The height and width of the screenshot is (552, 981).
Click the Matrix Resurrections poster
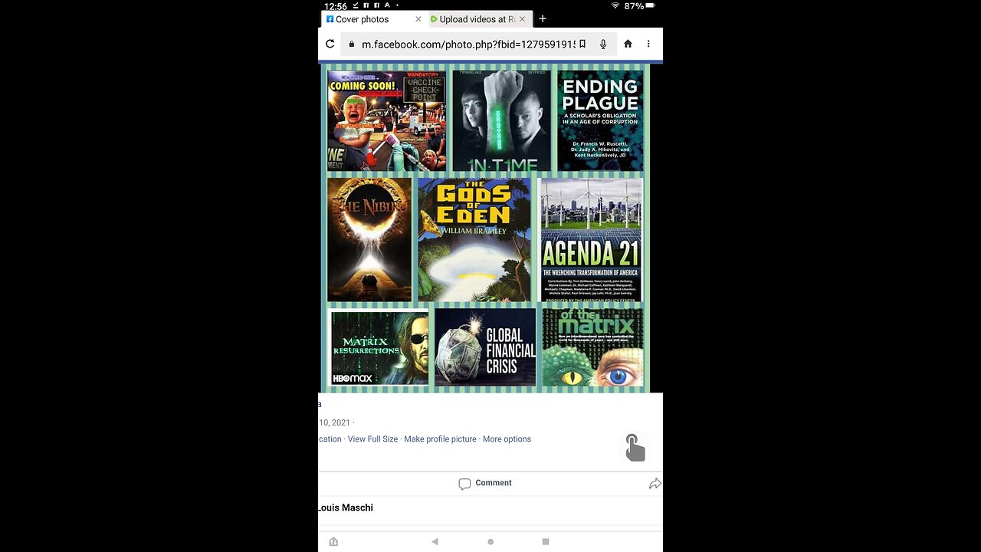point(379,347)
